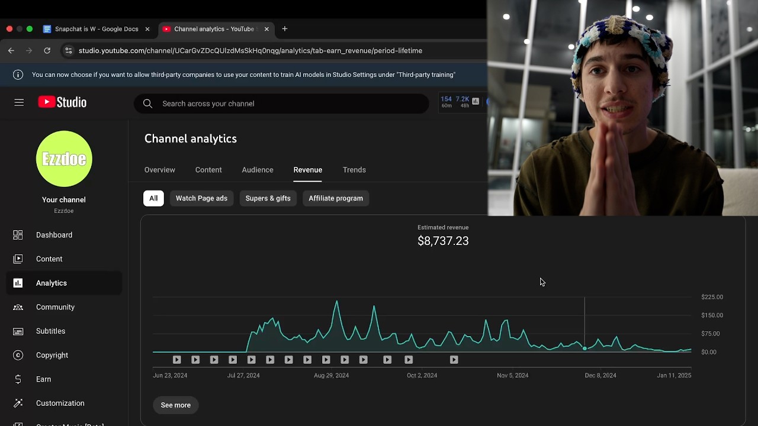Click the $225.00 axis label
Viewport: 758px width, 426px height.
(x=712, y=297)
